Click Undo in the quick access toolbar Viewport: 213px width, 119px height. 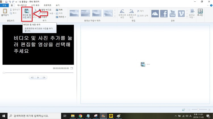pyautogui.click(x=10, y=2)
